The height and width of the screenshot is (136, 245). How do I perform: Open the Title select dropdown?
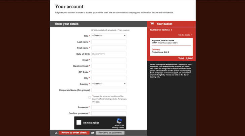[x=108, y=36]
